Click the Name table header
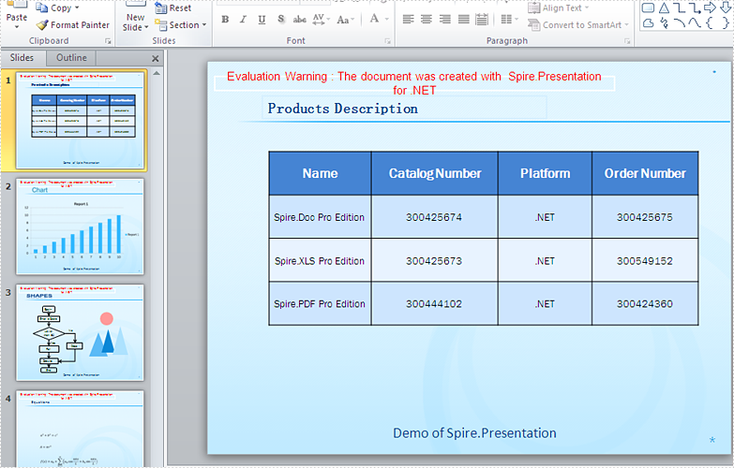This screenshot has width=734, height=468. 321,173
